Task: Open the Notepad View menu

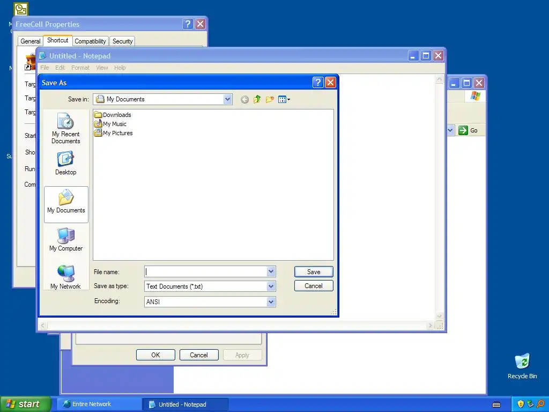Action: tap(102, 68)
